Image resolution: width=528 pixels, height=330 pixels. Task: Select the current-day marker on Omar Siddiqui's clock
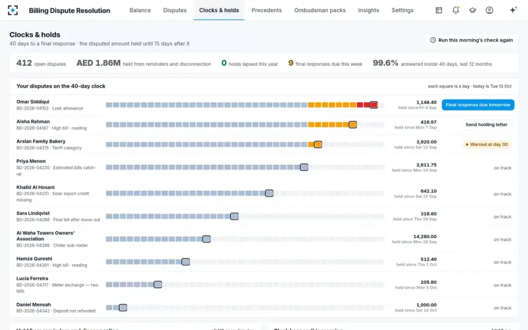[374, 105]
